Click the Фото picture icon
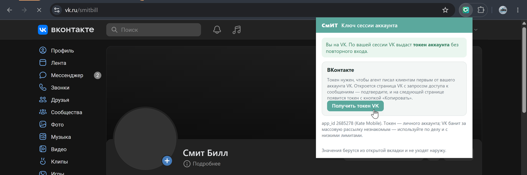This screenshot has height=175, width=527. (x=43, y=124)
